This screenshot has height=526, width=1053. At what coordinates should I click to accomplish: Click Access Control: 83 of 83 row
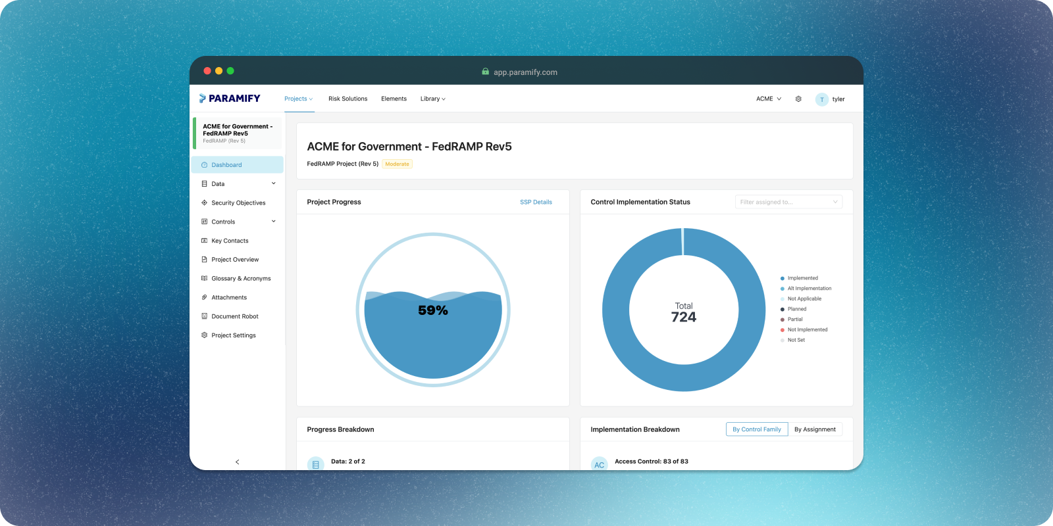(x=652, y=462)
